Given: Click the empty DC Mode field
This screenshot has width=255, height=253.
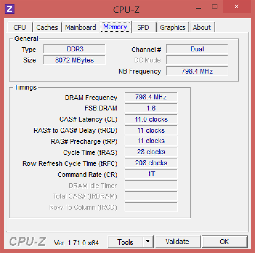Looking at the screenshot, I should 197,60.
